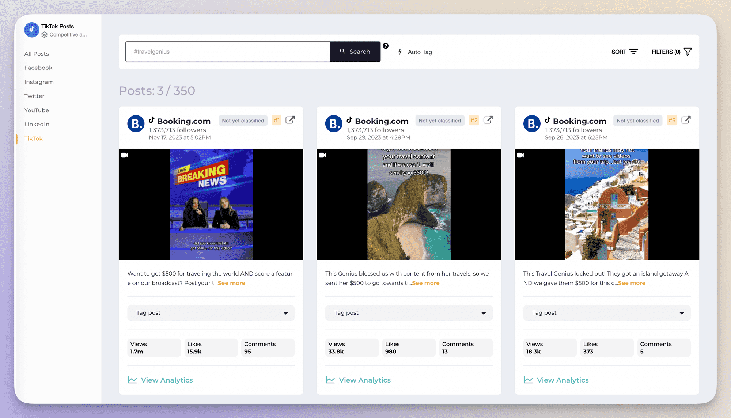731x418 pixels.
Task: Click Booking.com avatar on Nov 17 post
Action: [x=136, y=124]
